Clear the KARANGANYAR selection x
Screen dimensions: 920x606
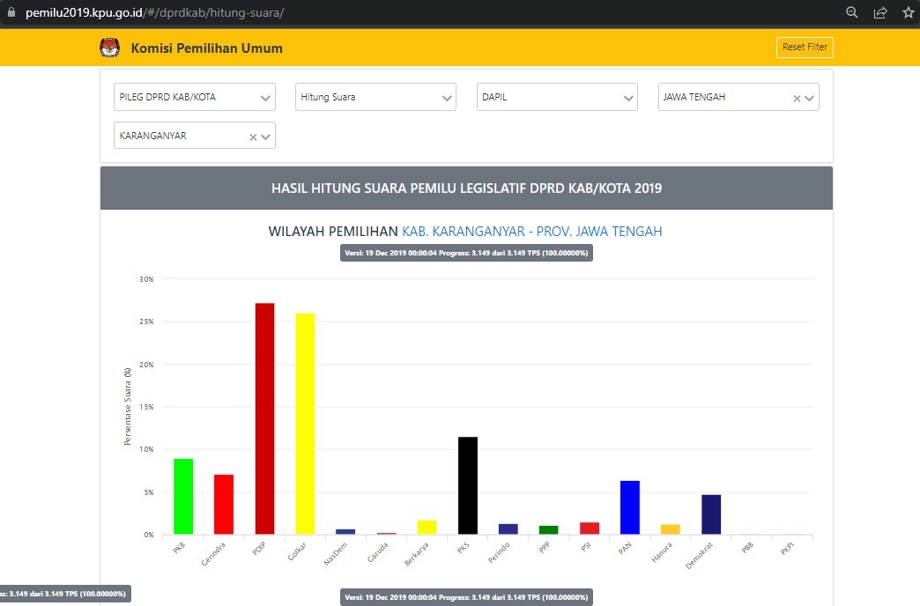[x=253, y=137]
